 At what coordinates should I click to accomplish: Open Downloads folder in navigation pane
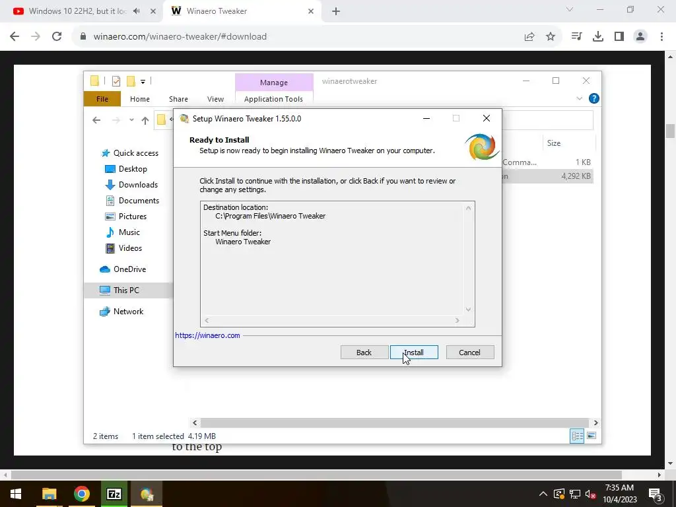131,185
